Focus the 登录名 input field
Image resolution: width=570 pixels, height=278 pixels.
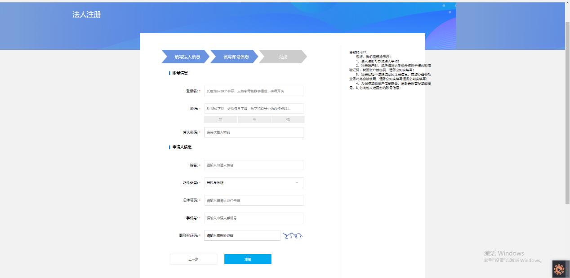[x=254, y=91]
